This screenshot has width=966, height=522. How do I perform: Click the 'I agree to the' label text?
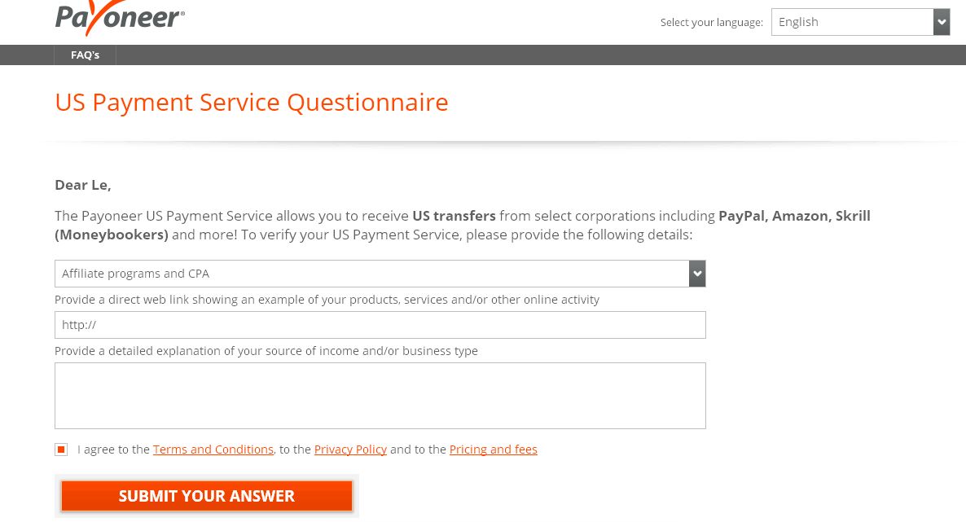(x=113, y=450)
